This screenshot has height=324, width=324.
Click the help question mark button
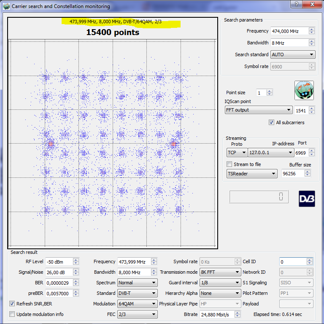[x=297, y=4]
